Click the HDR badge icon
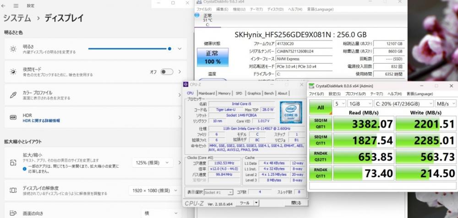The height and width of the screenshot is (218, 458). [x=13, y=117]
